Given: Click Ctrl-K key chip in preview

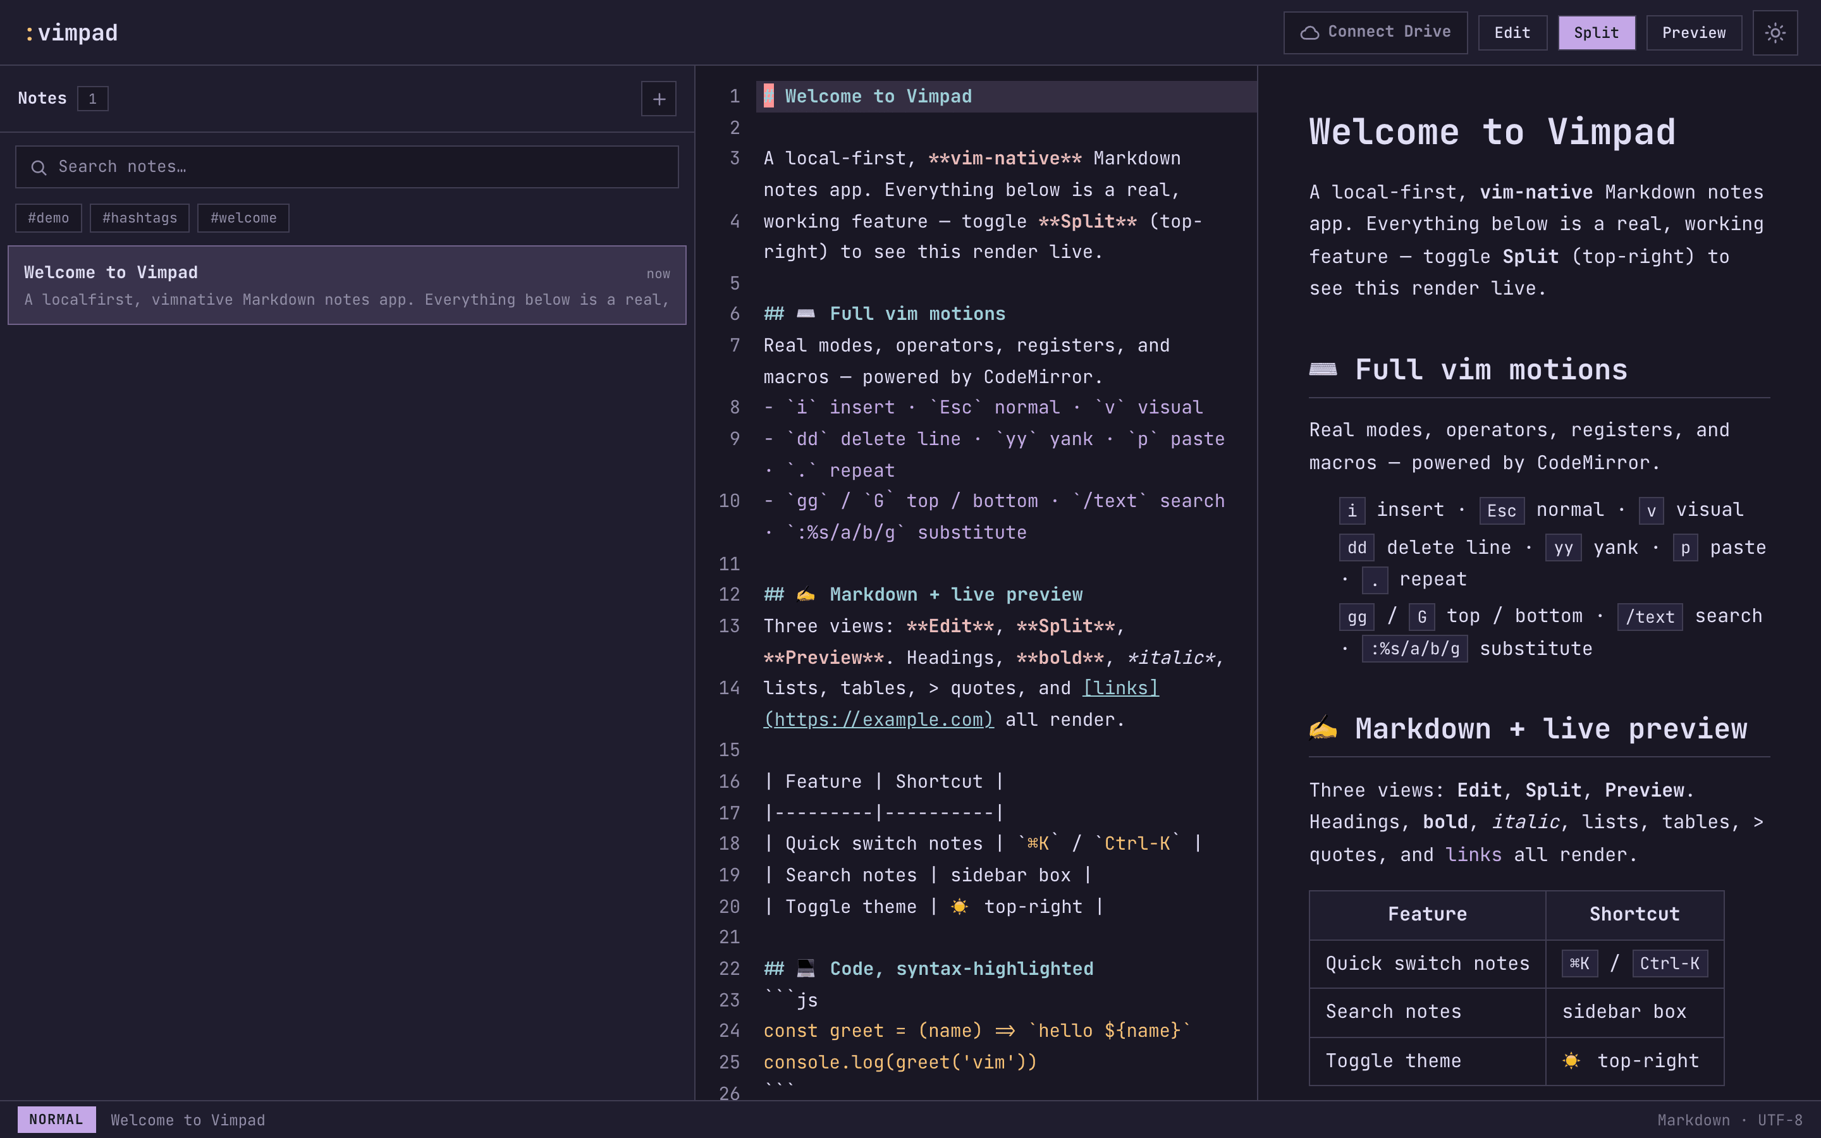Looking at the screenshot, I should [x=1670, y=964].
